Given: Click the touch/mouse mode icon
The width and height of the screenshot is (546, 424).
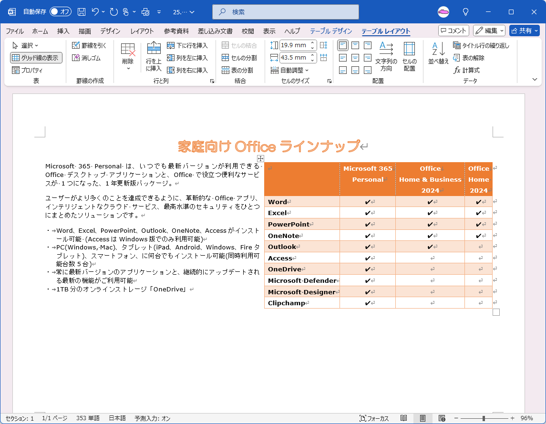Looking at the screenshot, I should [x=126, y=12].
